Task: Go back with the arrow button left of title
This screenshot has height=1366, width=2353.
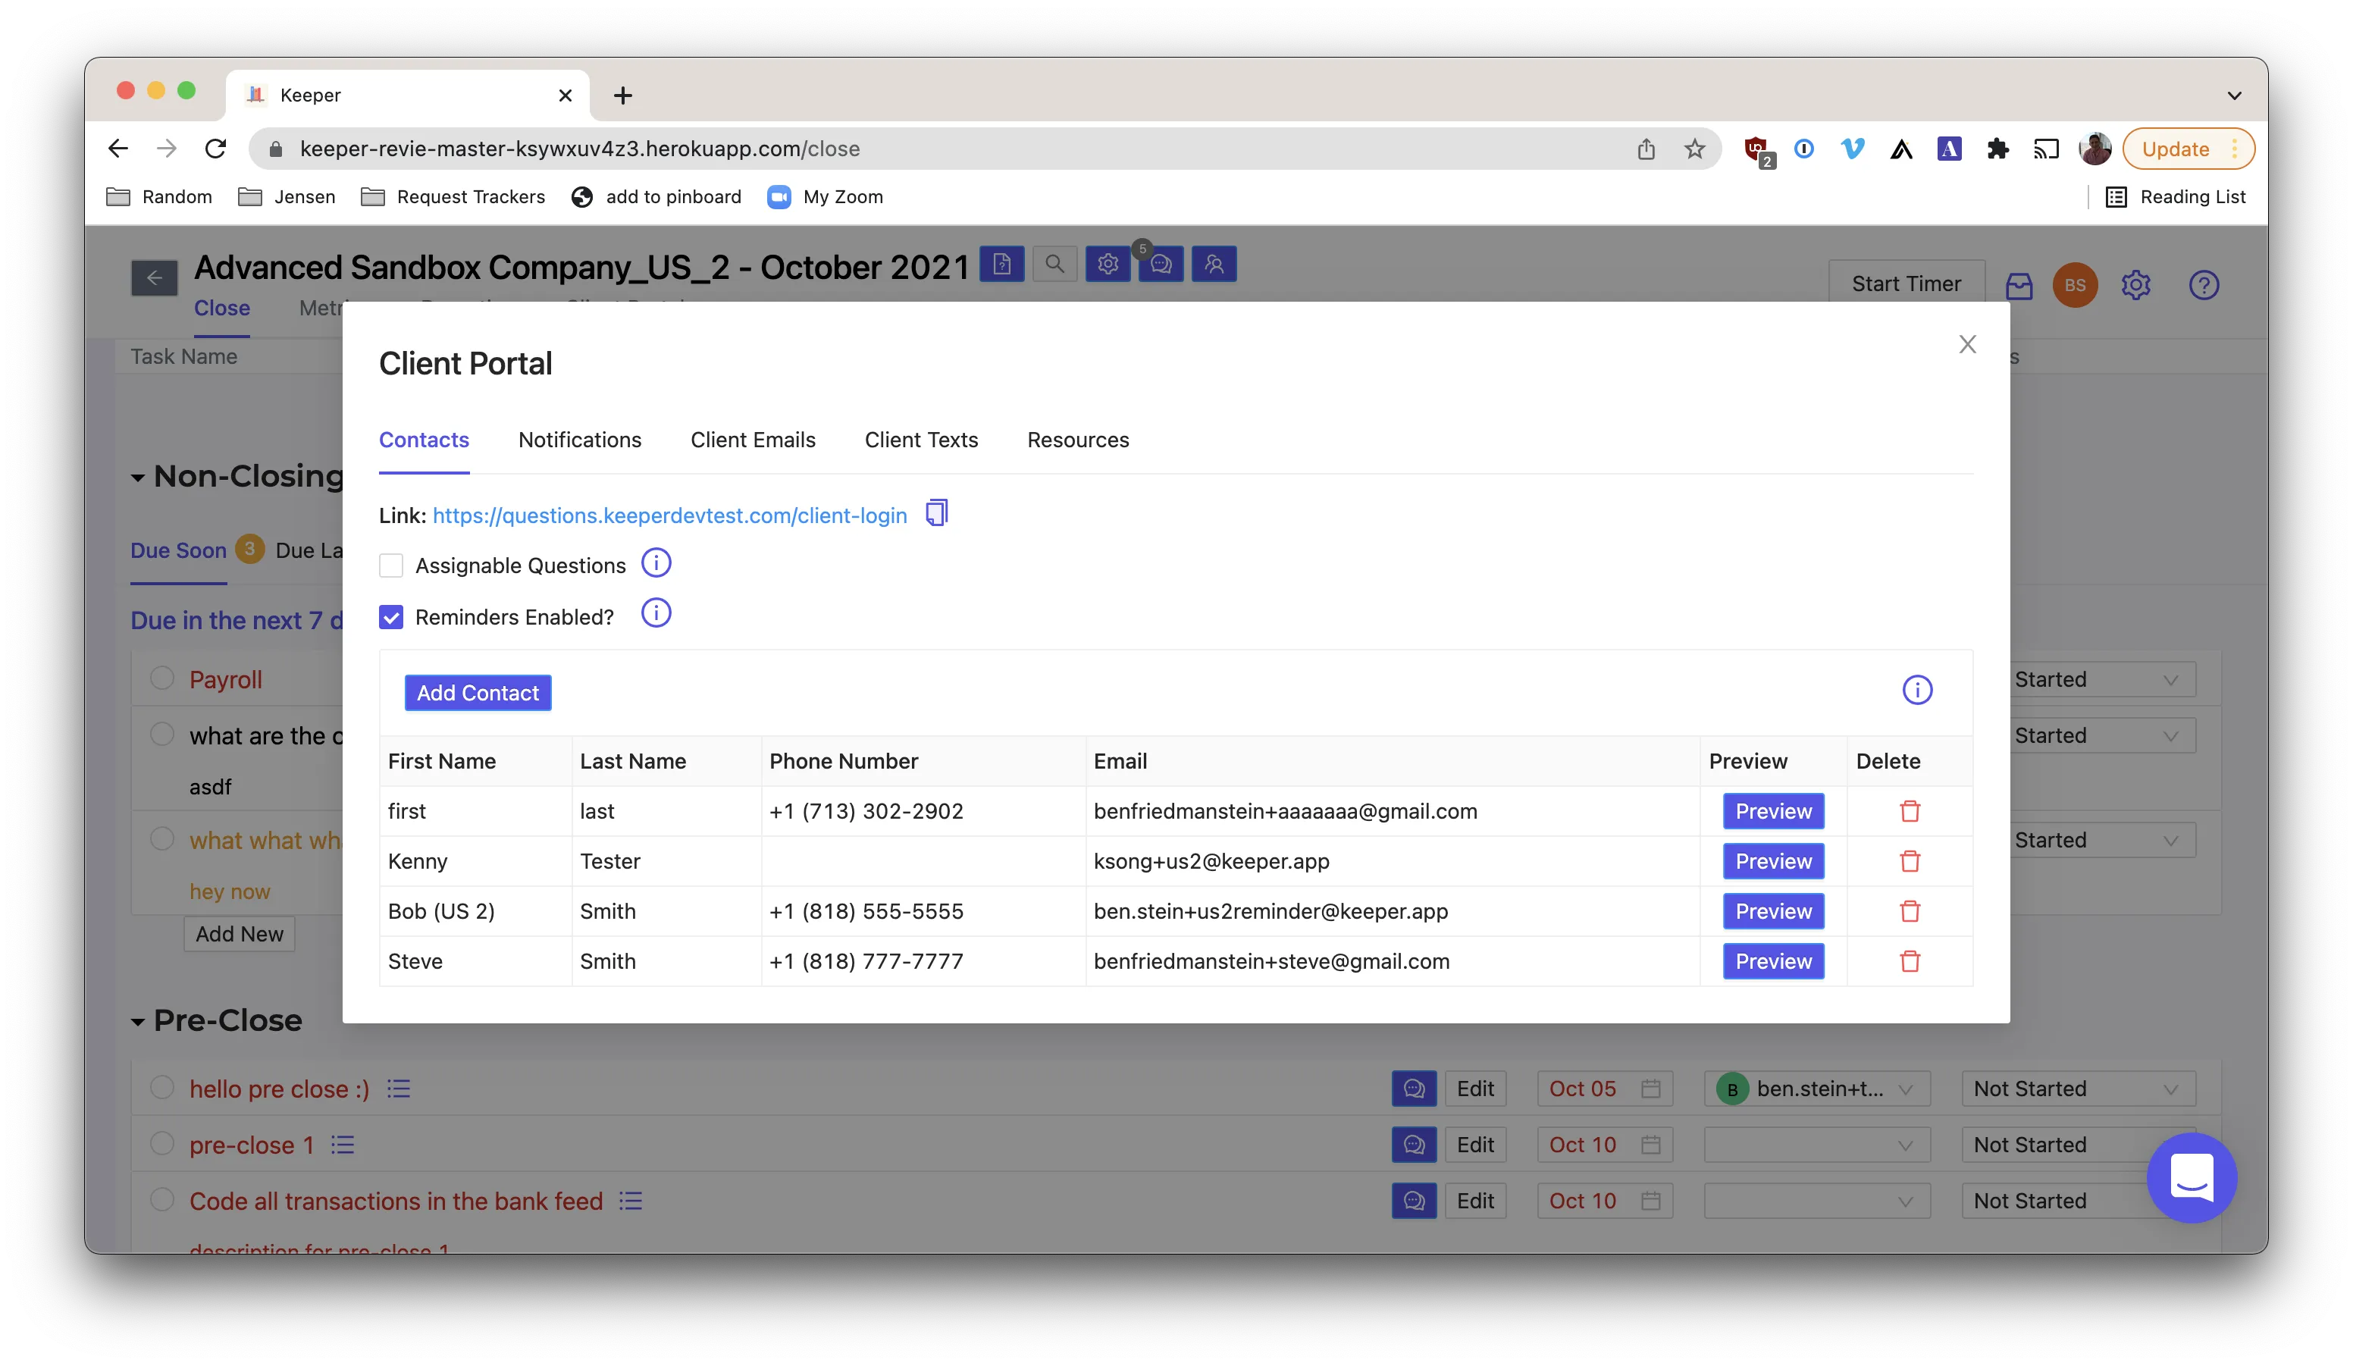Action: coord(154,277)
